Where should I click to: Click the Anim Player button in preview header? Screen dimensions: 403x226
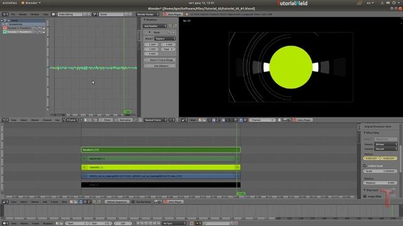[x=302, y=120]
